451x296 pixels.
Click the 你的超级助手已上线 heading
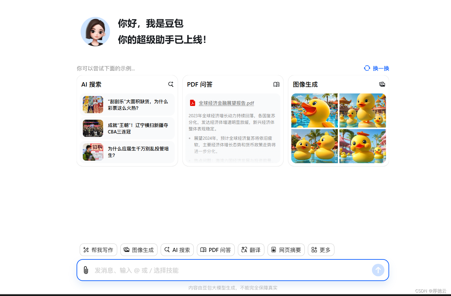click(162, 40)
